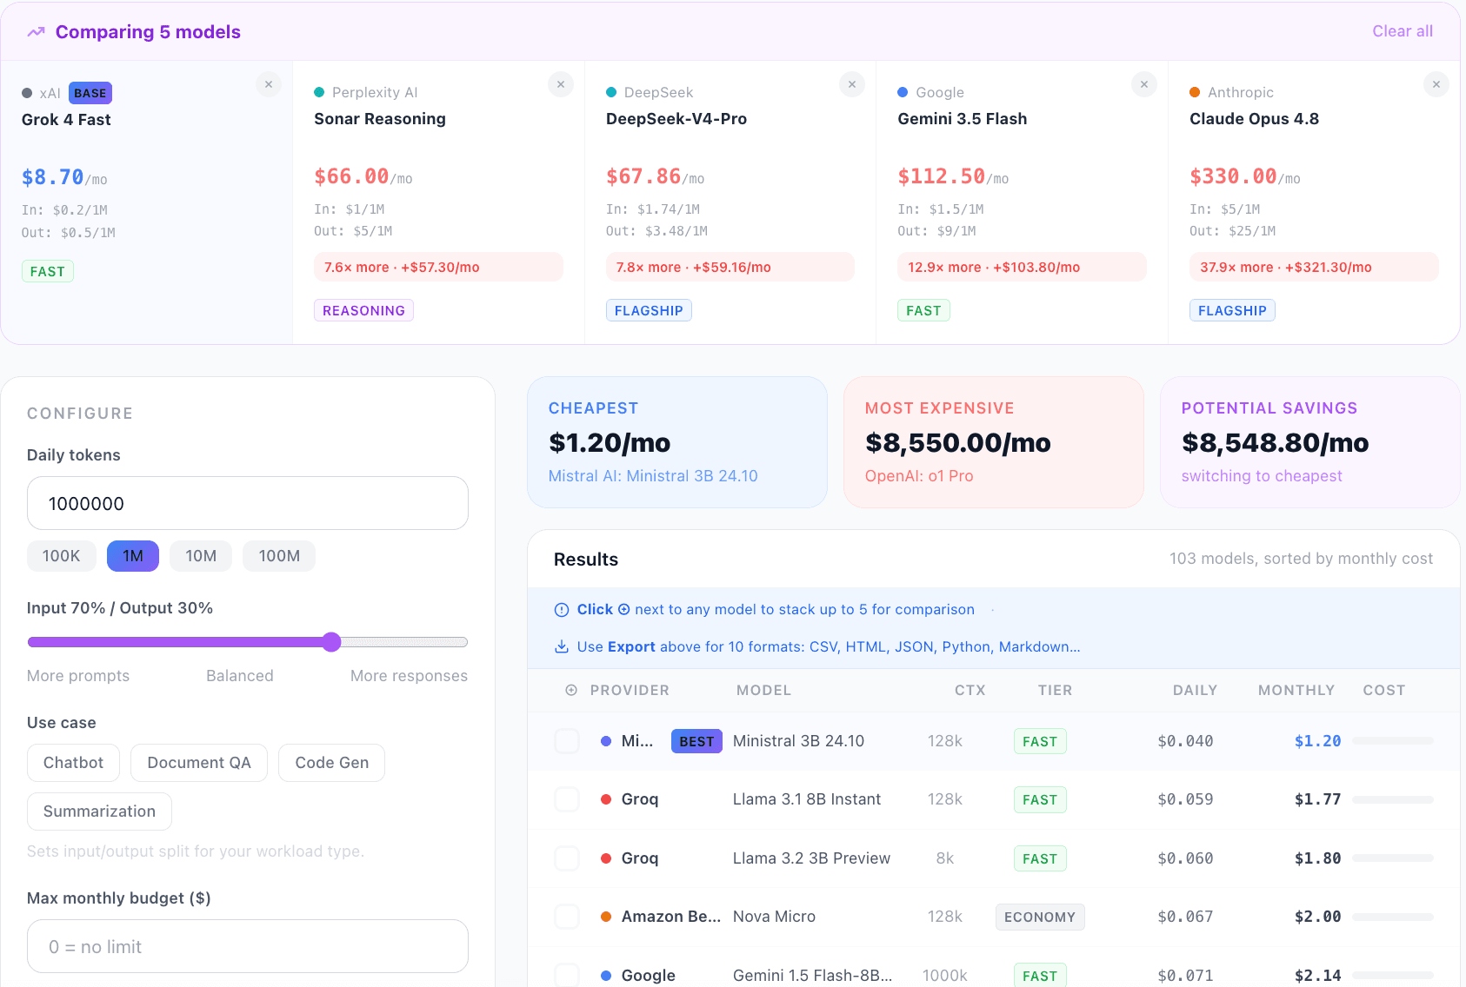The image size is (1466, 987).
Task: Remove Gemini 3.5 Flash from comparison
Action: [1144, 84]
